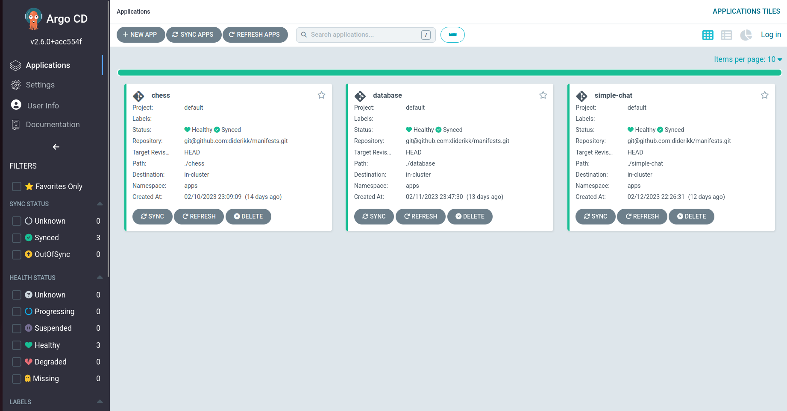Click the Log in link
Screen dimensions: 787x411
click(771, 35)
